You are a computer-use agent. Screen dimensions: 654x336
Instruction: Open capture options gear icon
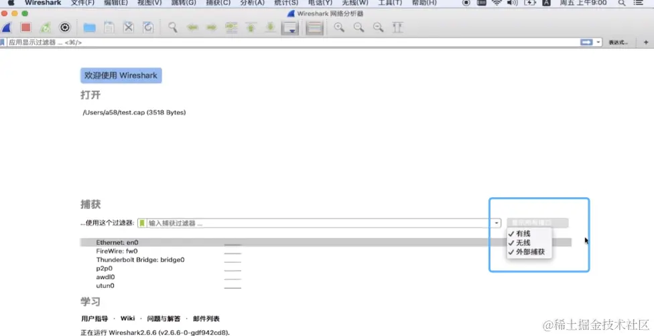(x=64, y=27)
